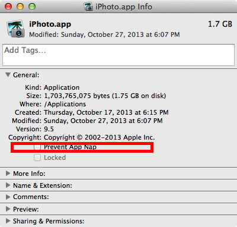Minimize the window with yellow button
237x227 pixels.
(x=20, y=7)
